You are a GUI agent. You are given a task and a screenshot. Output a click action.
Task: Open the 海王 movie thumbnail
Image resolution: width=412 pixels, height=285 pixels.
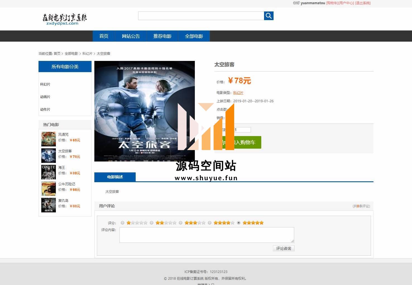click(49, 172)
